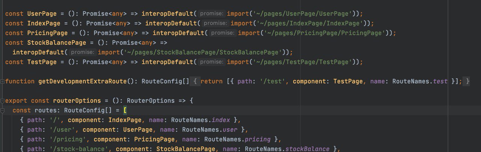Click promise inlay hint on PricingPage line
Screen dimensions: 481x152
point(223,33)
